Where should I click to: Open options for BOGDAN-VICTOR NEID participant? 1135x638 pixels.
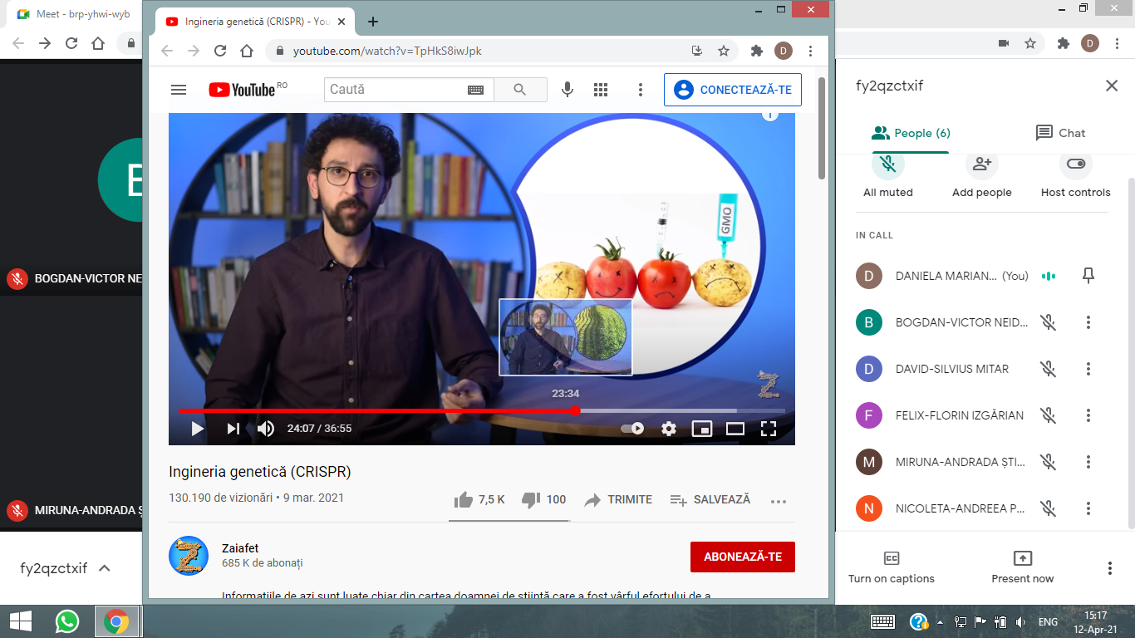click(x=1088, y=322)
